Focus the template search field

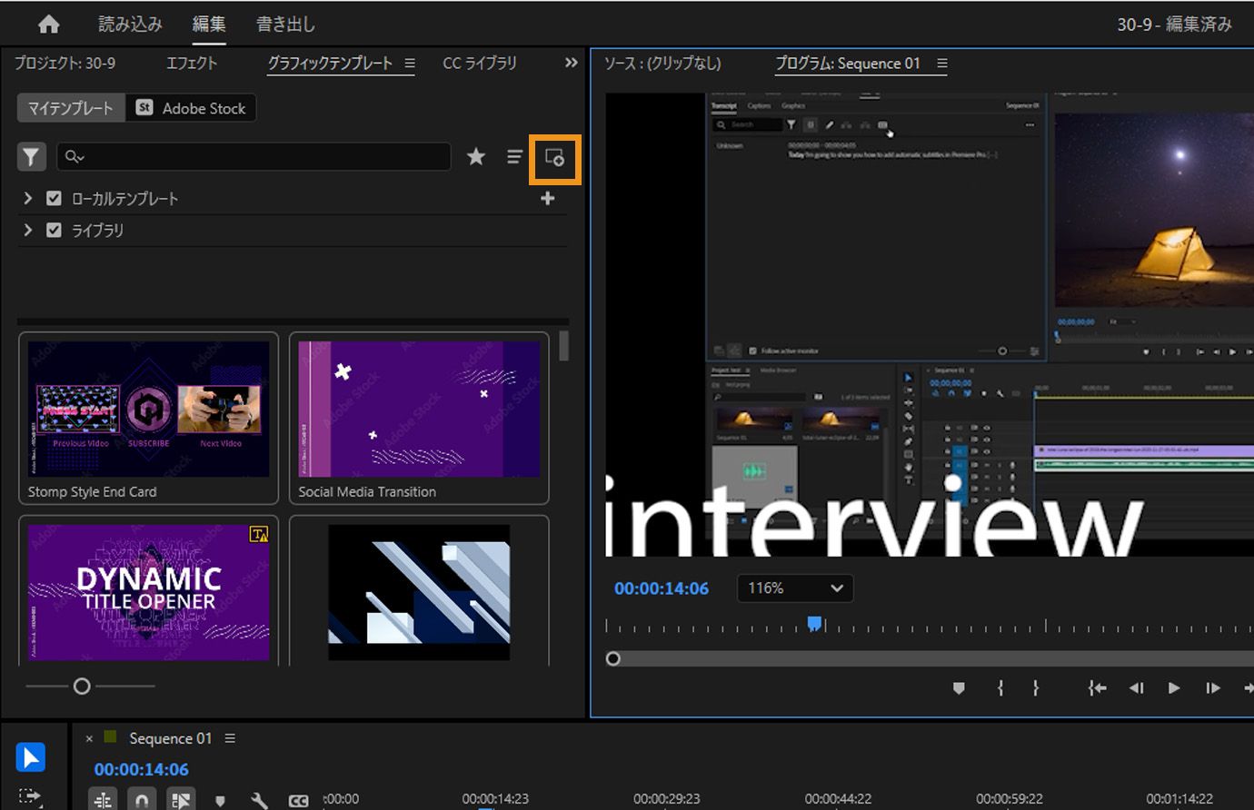[x=254, y=157]
